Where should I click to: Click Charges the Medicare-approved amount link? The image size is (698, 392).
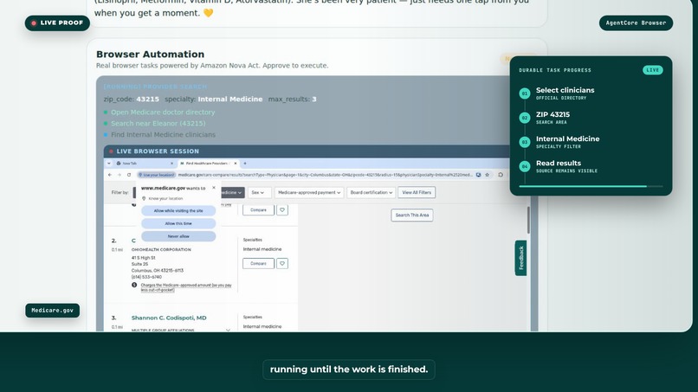pyautogui.click(x=186, y=287)
